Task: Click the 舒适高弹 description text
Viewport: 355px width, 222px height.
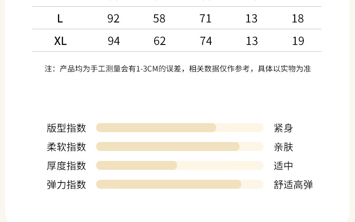Action: coord(293,184)
